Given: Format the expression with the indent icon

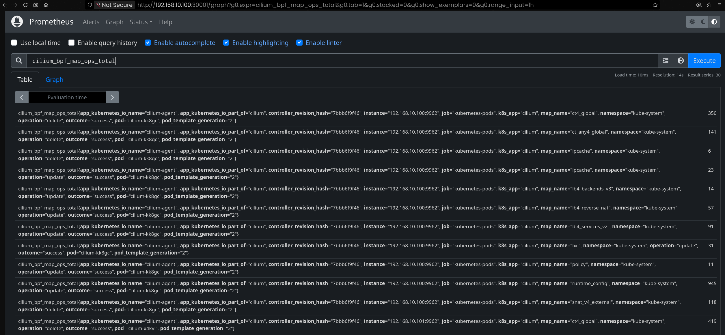Looking at the screenshot, I should coord(666,61).
